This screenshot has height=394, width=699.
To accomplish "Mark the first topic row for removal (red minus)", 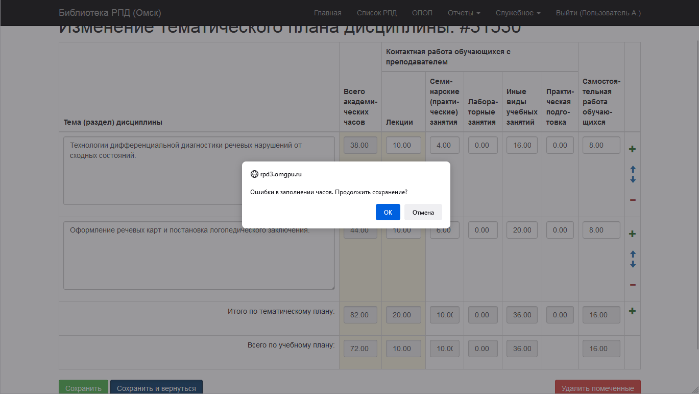I will (633, 200).
